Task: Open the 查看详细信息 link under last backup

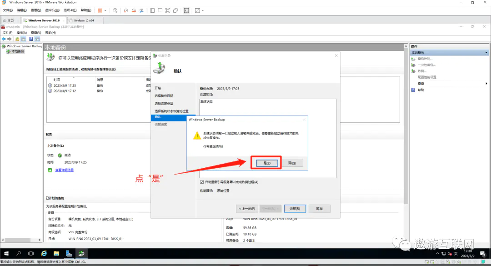Action: point(64,170)
